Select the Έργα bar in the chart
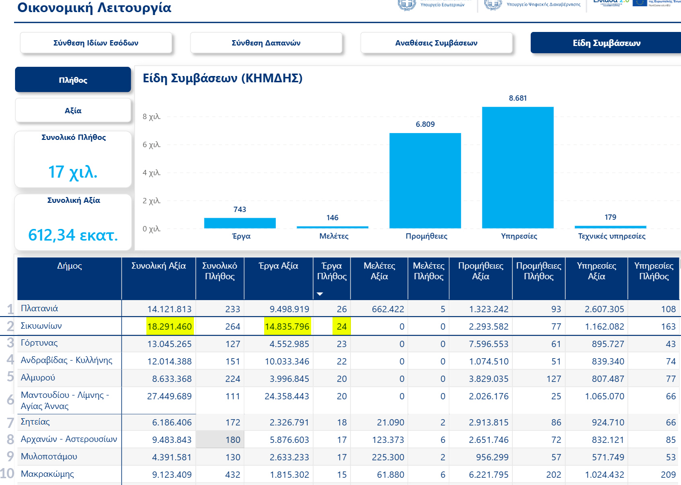681x485 pixels. point(240,223)
